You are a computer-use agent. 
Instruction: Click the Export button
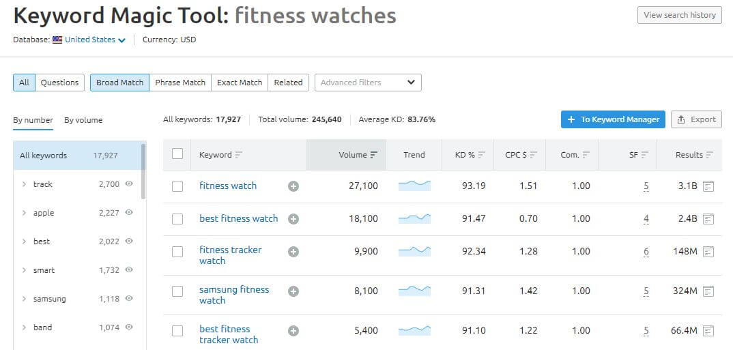pyautogui.click(x=696, y=119)
